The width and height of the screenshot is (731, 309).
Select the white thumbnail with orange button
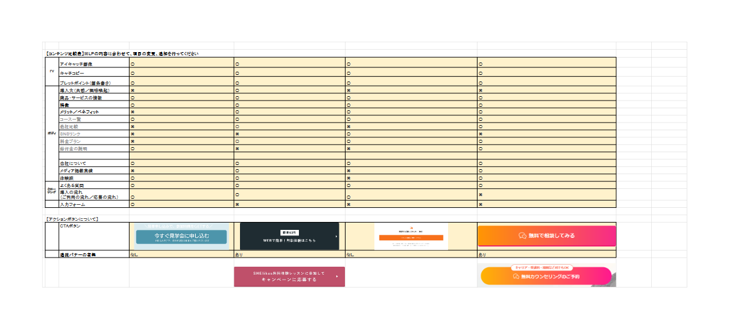[411, 236]
